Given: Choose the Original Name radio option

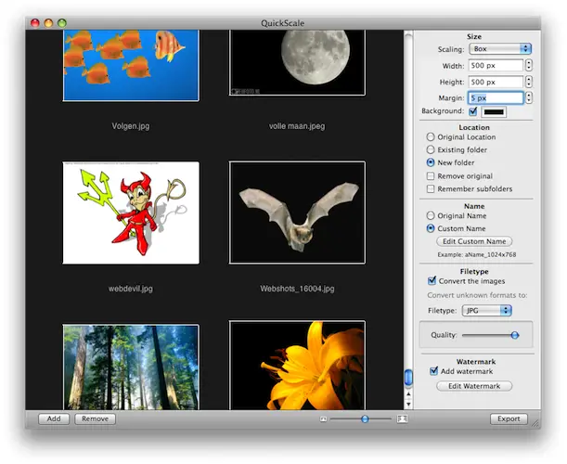Looking at the screenshot, I should coord(431,214).
